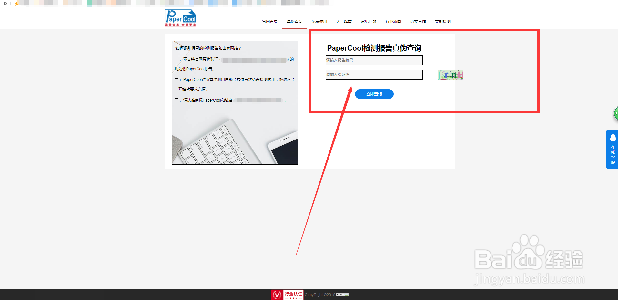Navigate to 常见问题 page

[368, 21]
